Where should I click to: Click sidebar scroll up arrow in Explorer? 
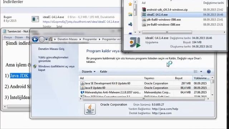135,2
